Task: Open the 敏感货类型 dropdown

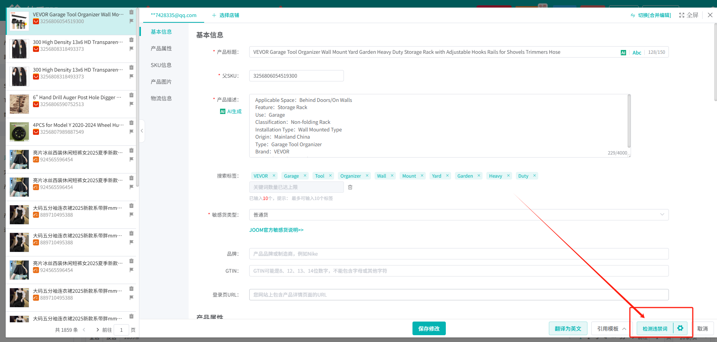Action: coord(459,215)
